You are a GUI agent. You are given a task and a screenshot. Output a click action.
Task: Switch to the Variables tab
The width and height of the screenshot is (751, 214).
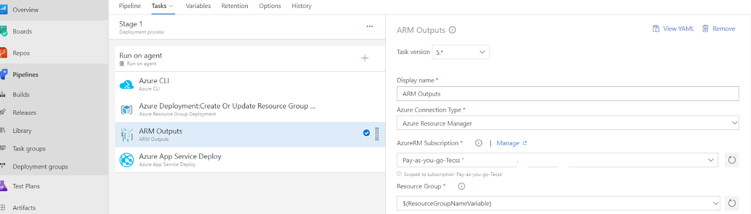coord(198,6)
